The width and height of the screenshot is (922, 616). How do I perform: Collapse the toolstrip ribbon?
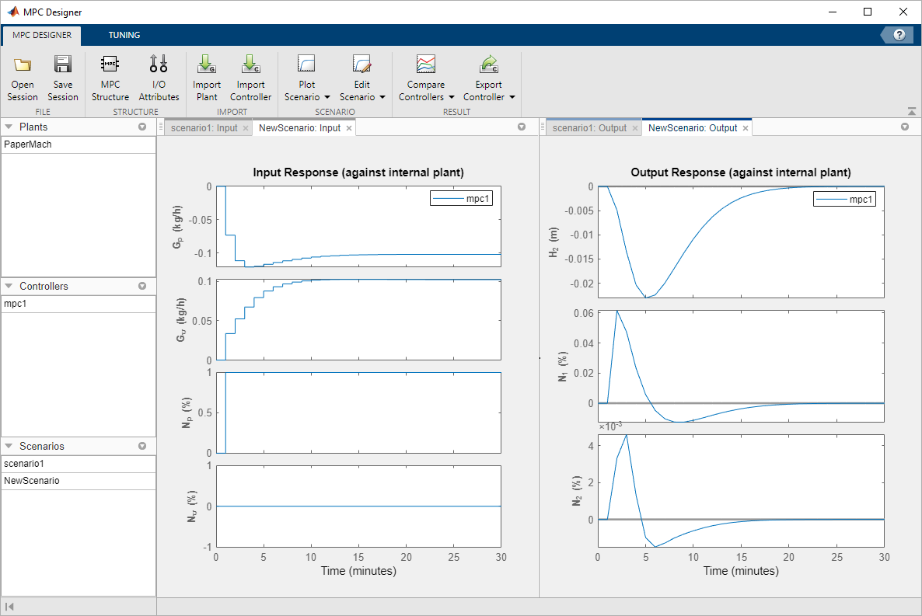tap(911, 110)
